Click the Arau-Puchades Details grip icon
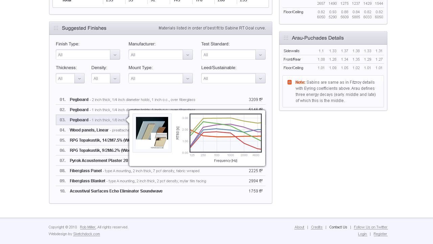433x244 pixels. [x=286, y=38]
